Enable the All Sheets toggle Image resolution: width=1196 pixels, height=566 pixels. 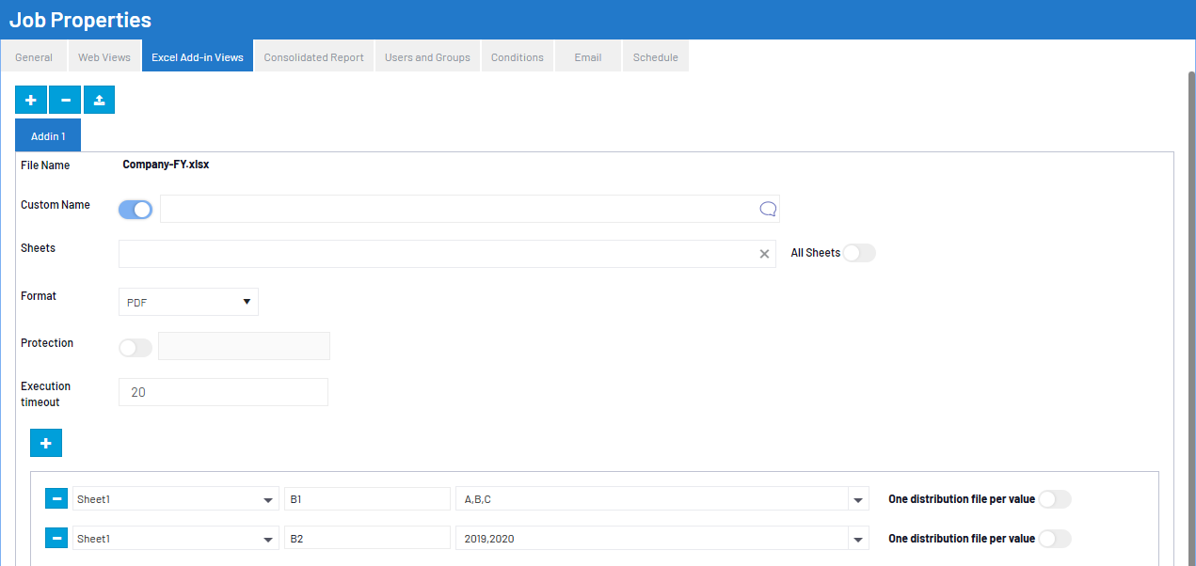(858, 253)
